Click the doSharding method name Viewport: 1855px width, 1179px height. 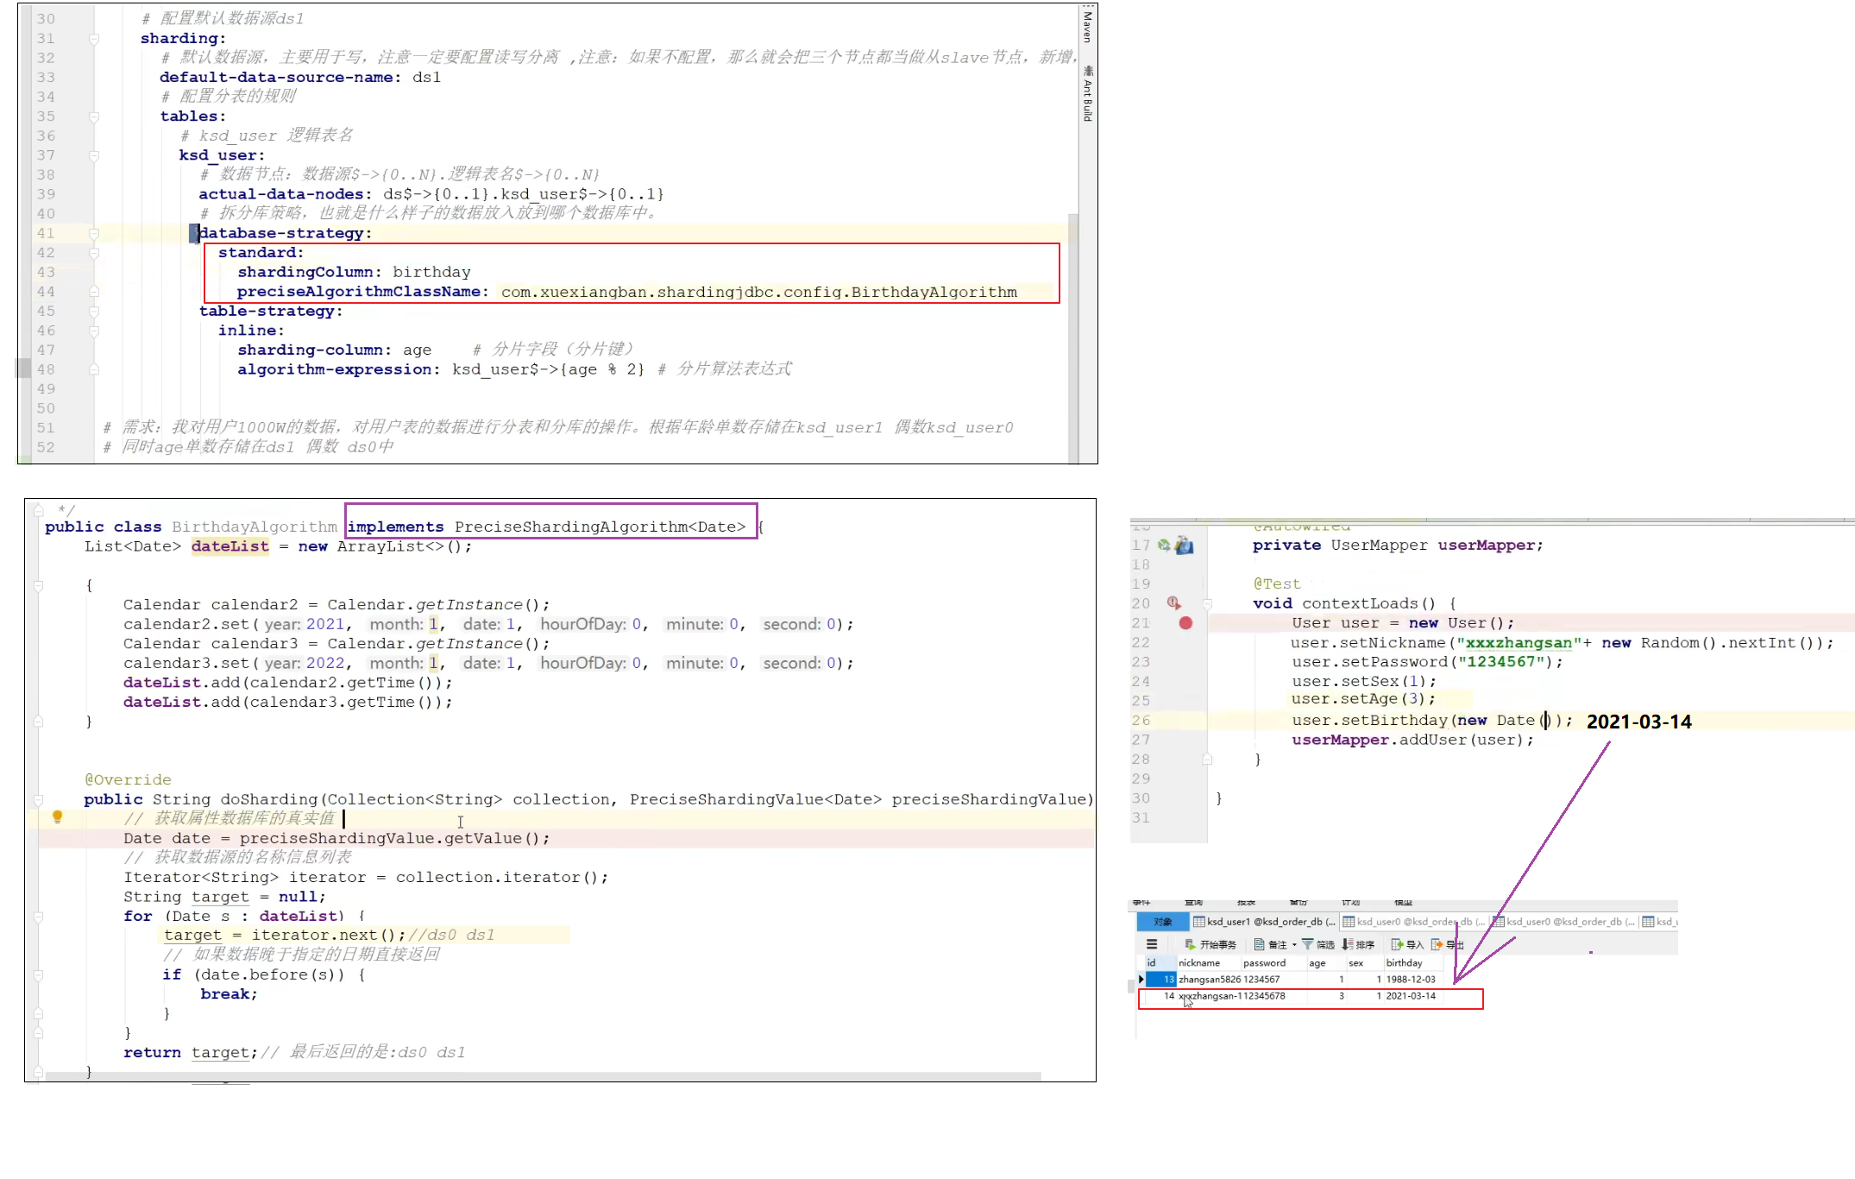(269, 799)
